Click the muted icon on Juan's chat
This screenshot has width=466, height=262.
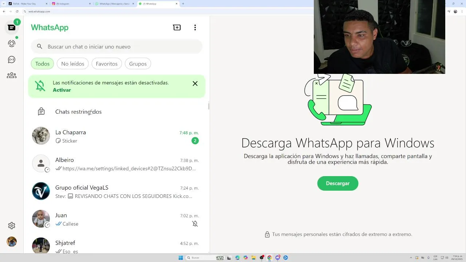pos(195,224)
